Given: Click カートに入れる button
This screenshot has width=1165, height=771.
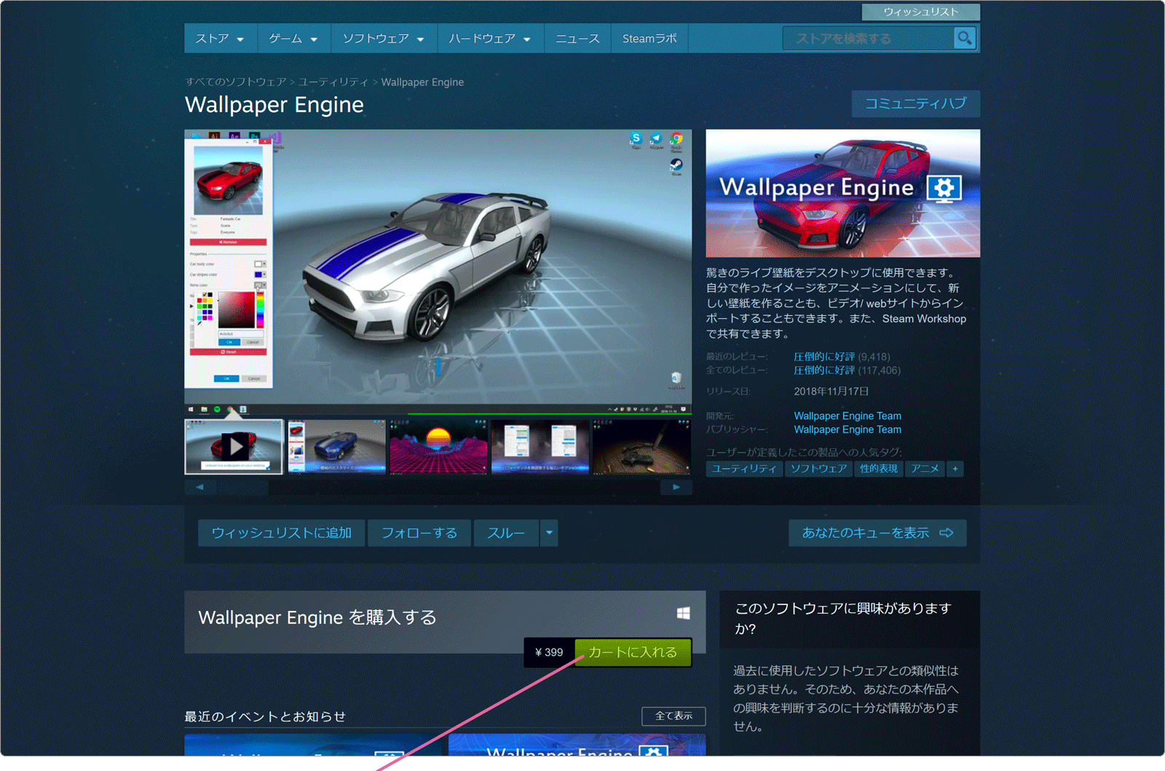Looking at the screenshot, I should point(633,652).
